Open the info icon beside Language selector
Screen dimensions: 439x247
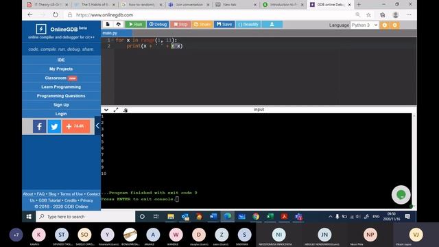pyautogui.click(x=385, y=25)
